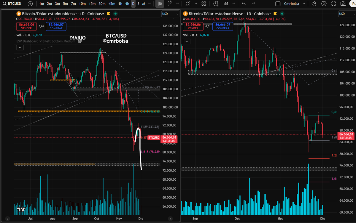Image resolution: width=356 pixels, height=223 pixels.
Task: Select the 5m timeframe
Action: (x=65, y=4)
